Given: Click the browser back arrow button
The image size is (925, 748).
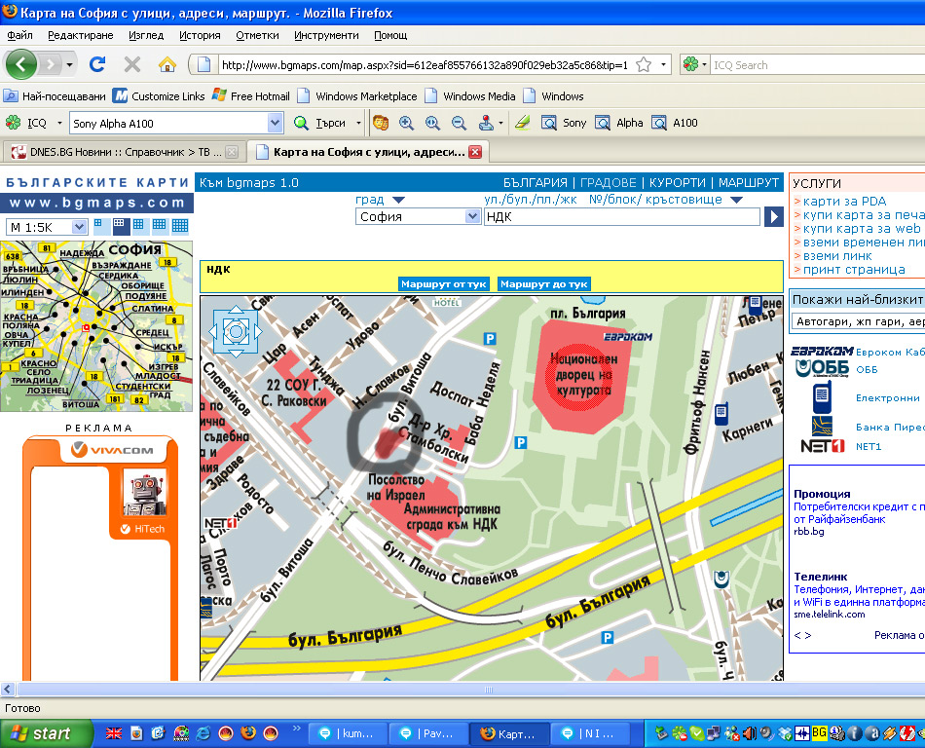Looking at the screenshot, I should [22, 64].
